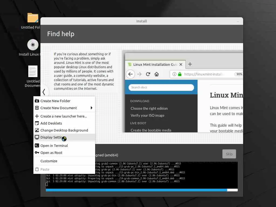
Task: Click the browser slideshow image thumbnail
Action: pos(183,92)
